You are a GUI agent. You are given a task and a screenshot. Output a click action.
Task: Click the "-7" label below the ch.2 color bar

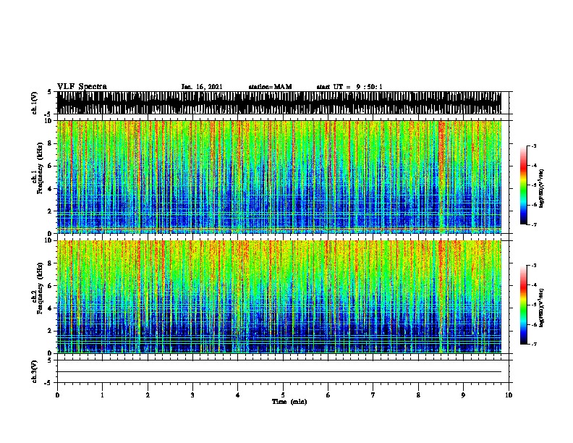coord(534,344)
